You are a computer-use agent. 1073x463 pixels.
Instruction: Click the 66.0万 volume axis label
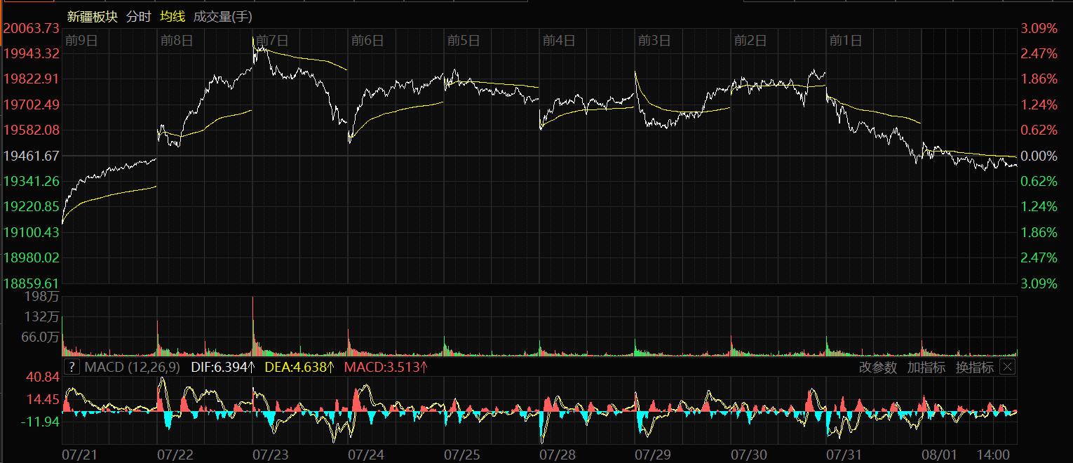[x=40, y=337]
